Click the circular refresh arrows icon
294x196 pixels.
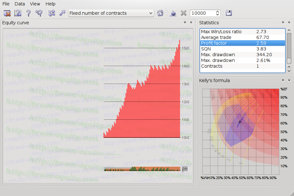click(160, 13)
